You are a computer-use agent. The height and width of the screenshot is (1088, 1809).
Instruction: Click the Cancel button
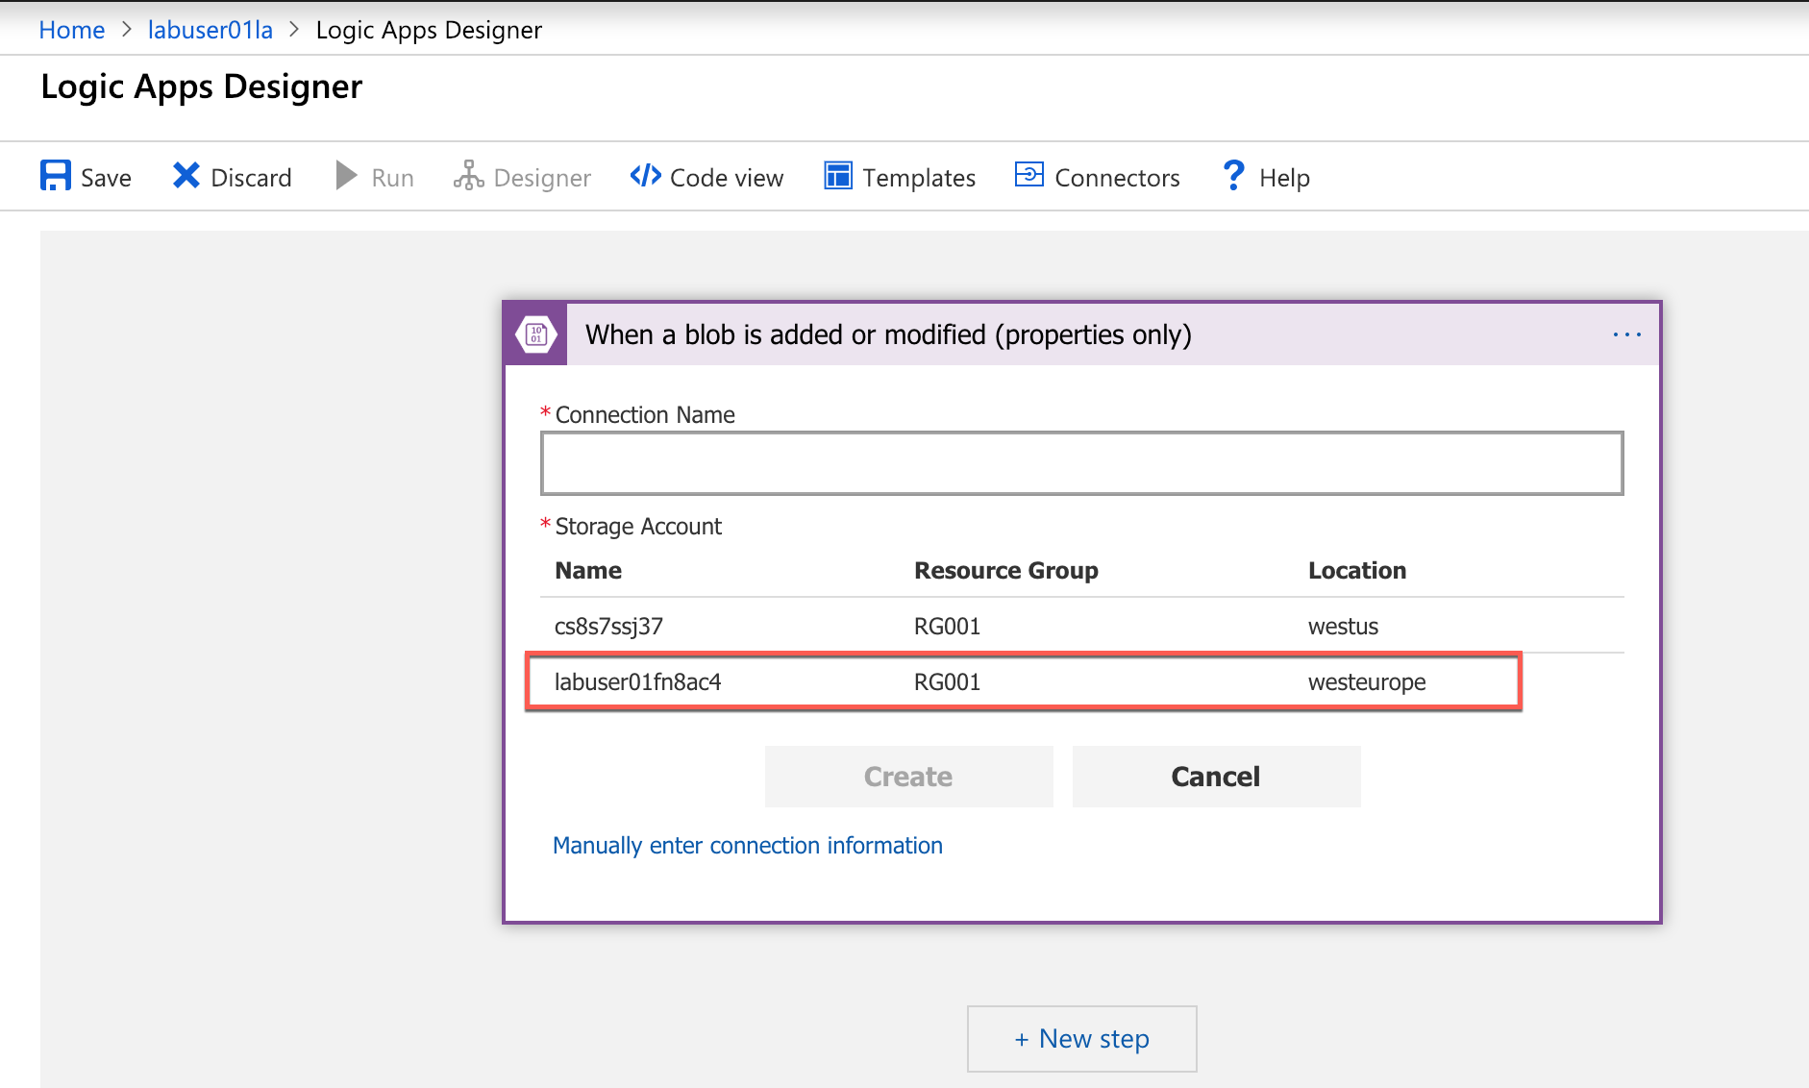coord(1216,777)
